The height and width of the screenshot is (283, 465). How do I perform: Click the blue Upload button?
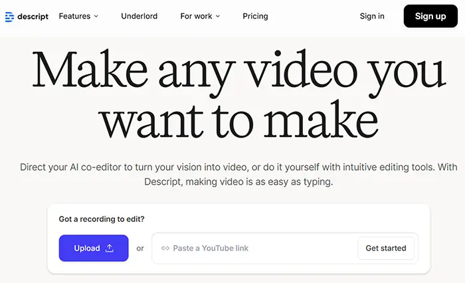point(94,248)
